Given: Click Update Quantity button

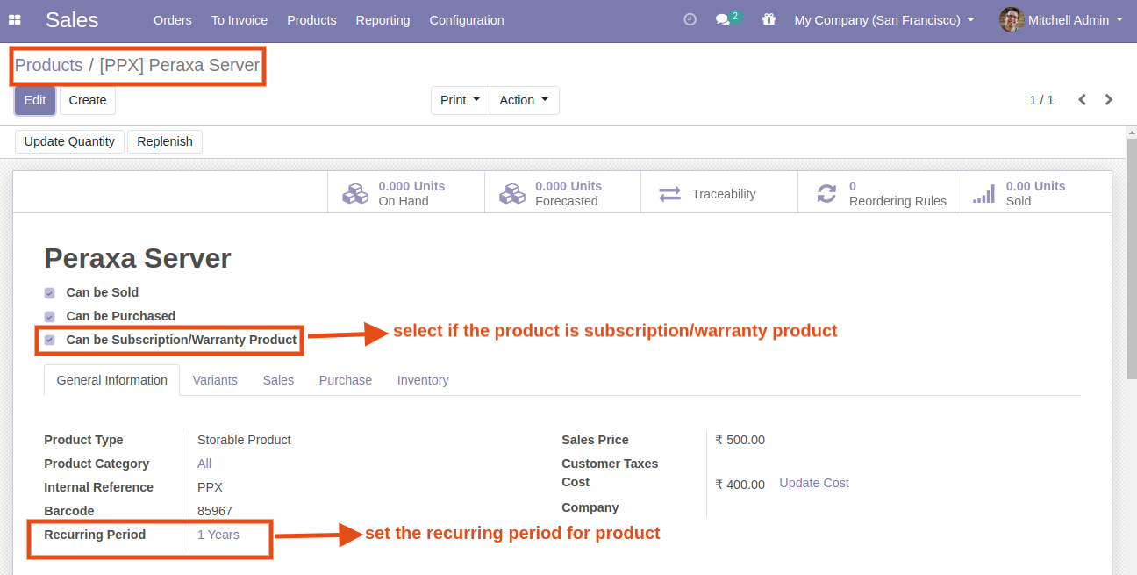Looking at the screenshot, I should click(69, 141).
